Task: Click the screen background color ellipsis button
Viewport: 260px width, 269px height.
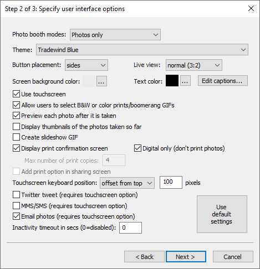Action: click(x=101, y=81)
